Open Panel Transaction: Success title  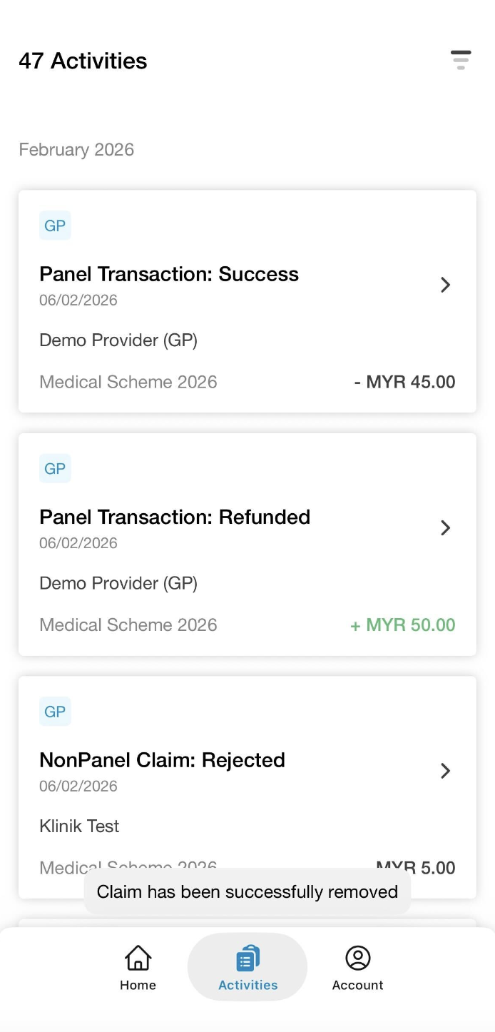coord(169,274)
